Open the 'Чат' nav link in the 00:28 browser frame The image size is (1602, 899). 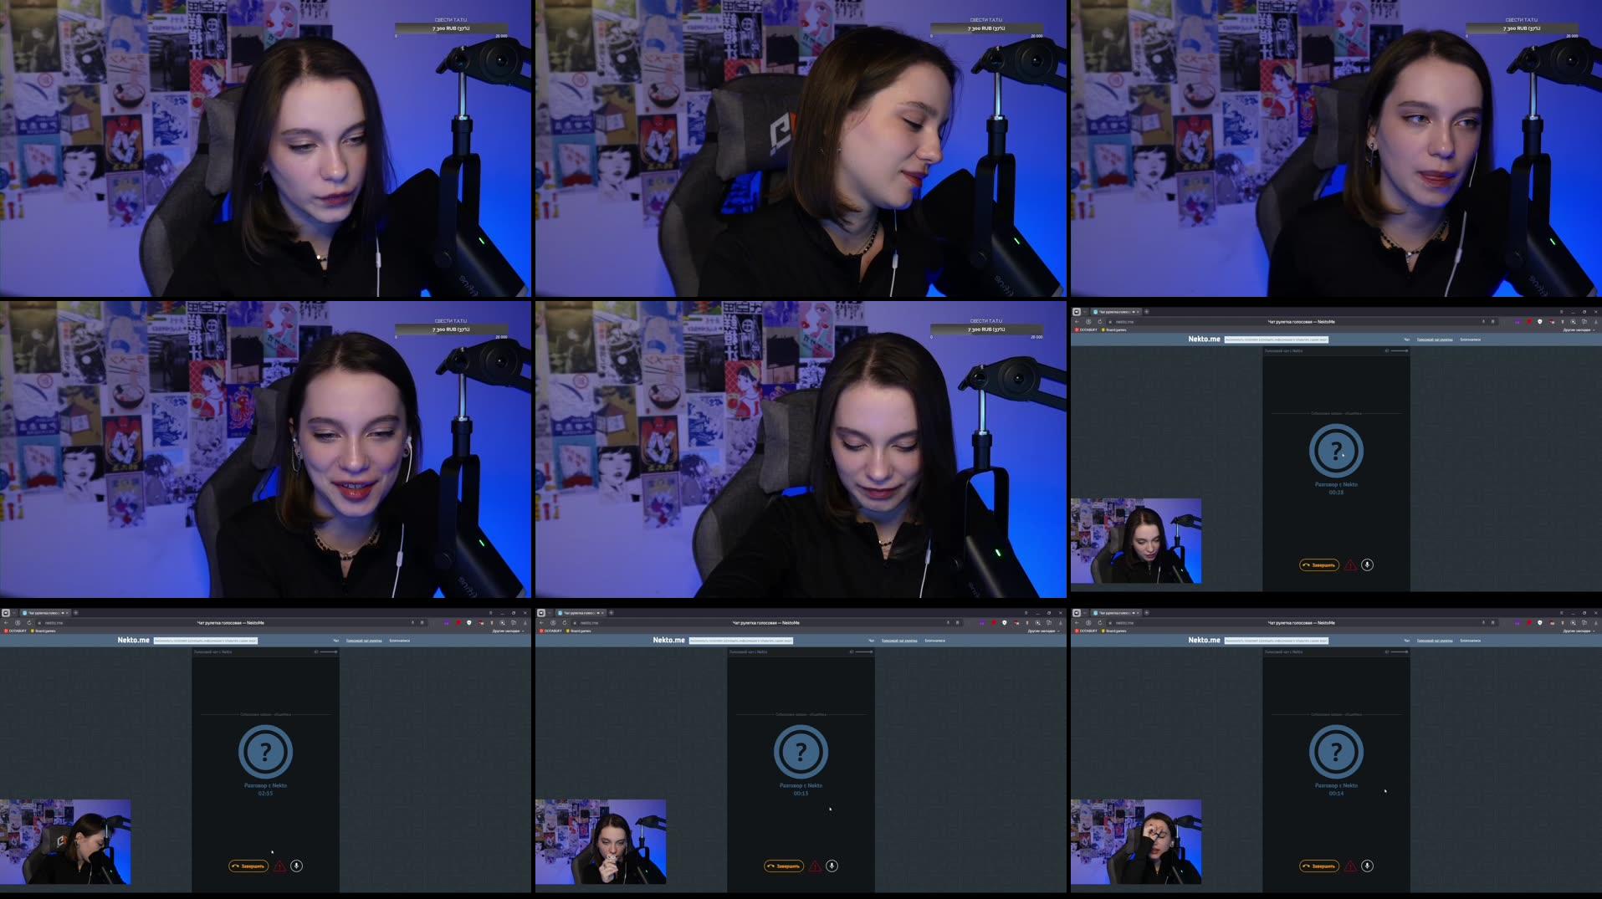[x=1406, y=340]
